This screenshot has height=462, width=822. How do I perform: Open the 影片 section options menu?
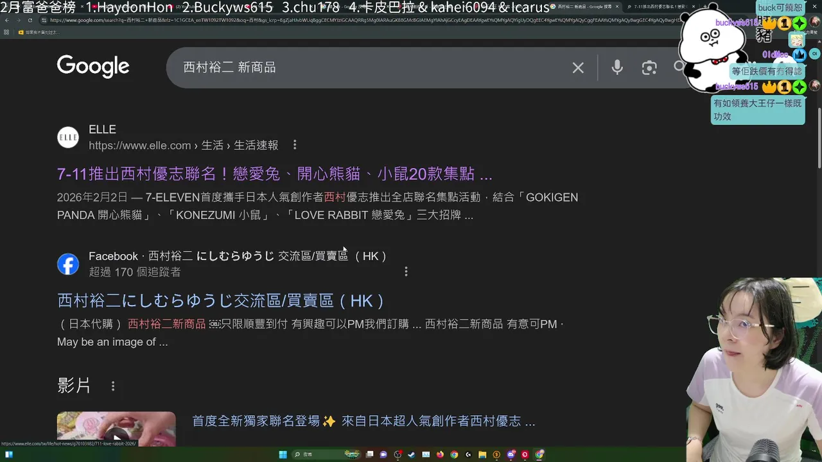point(113,386)
